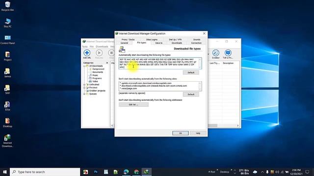Viewport: 314px width, 176px height.
Task: Select the Internet Download Manager desktop shortcut
Action: click(x=7, y=141)
